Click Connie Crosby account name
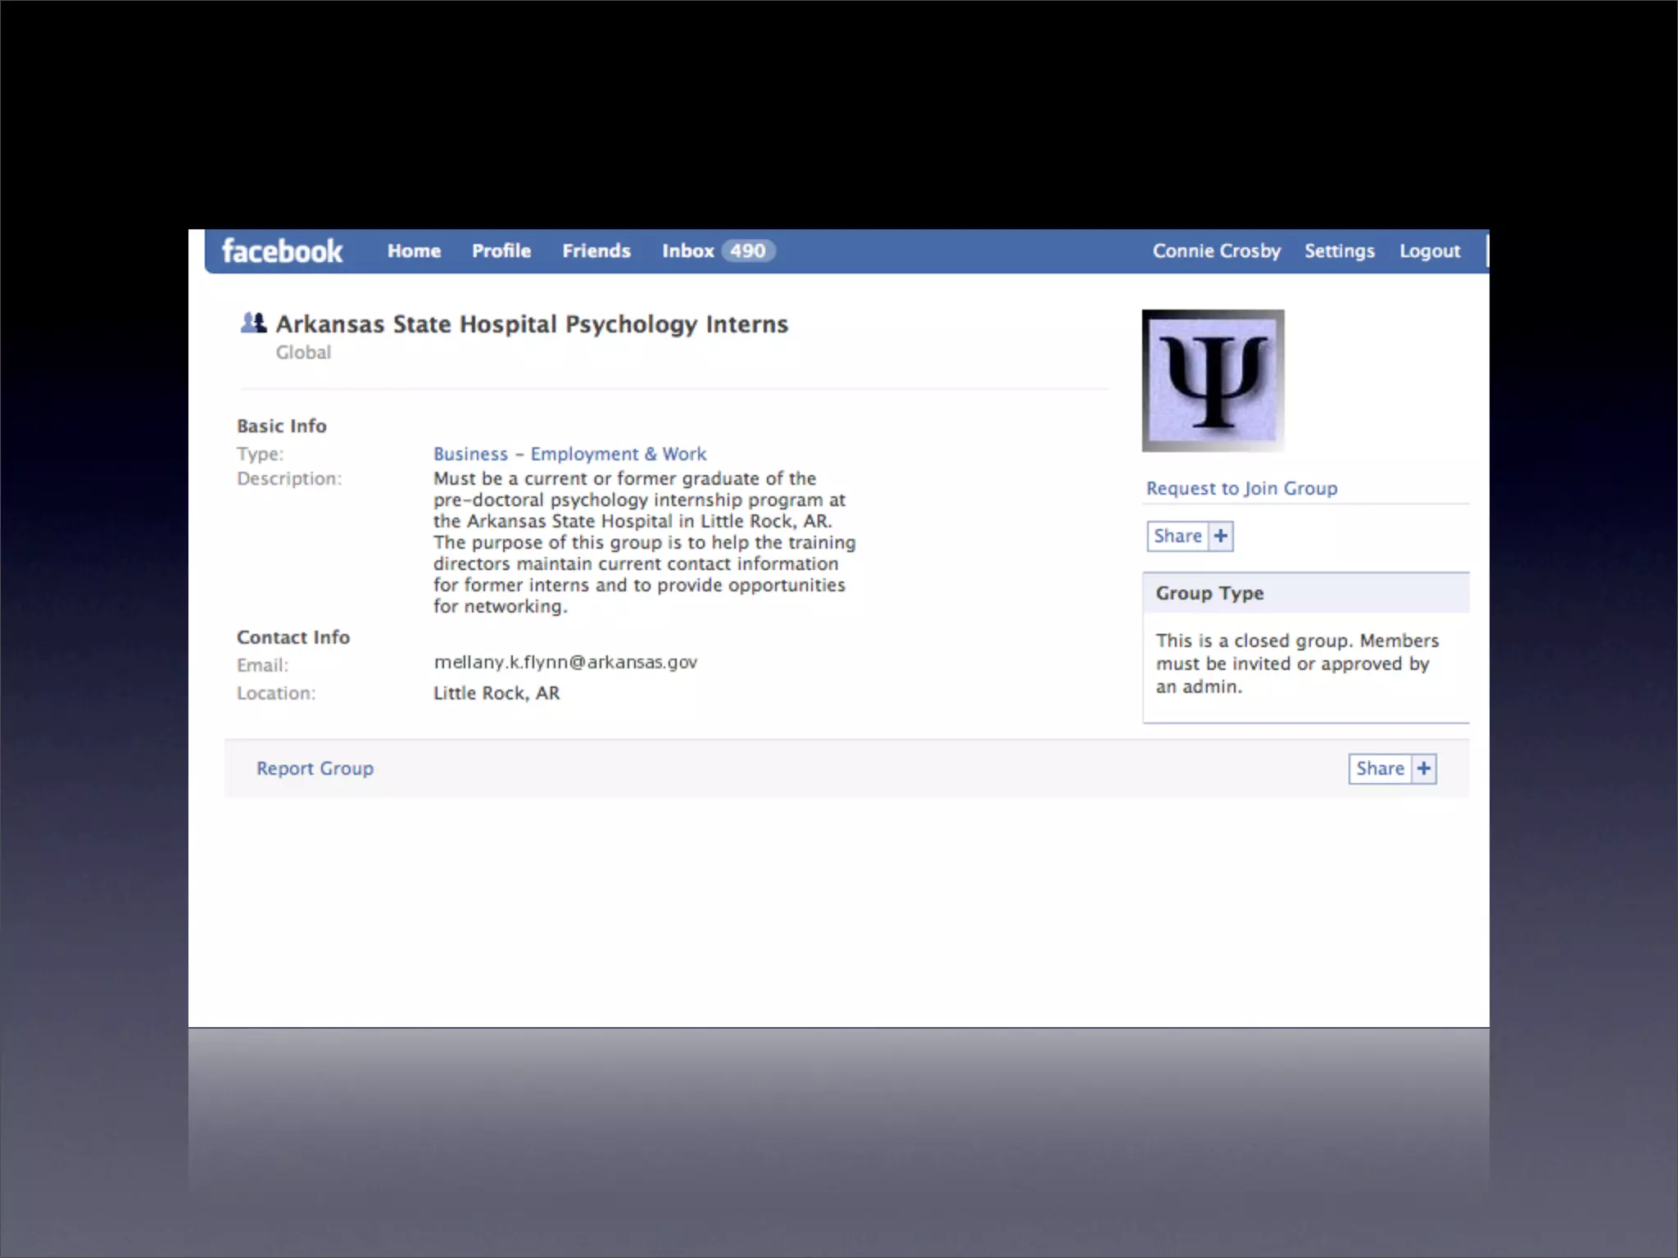Screen dimensions: 1678x1258 coord(1216,251)
